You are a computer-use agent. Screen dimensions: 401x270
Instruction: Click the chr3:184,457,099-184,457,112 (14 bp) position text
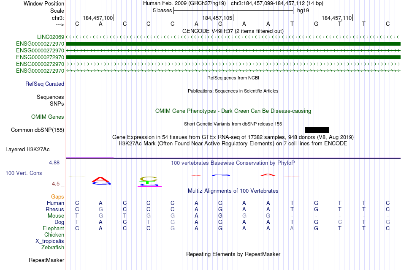(277, 3)
